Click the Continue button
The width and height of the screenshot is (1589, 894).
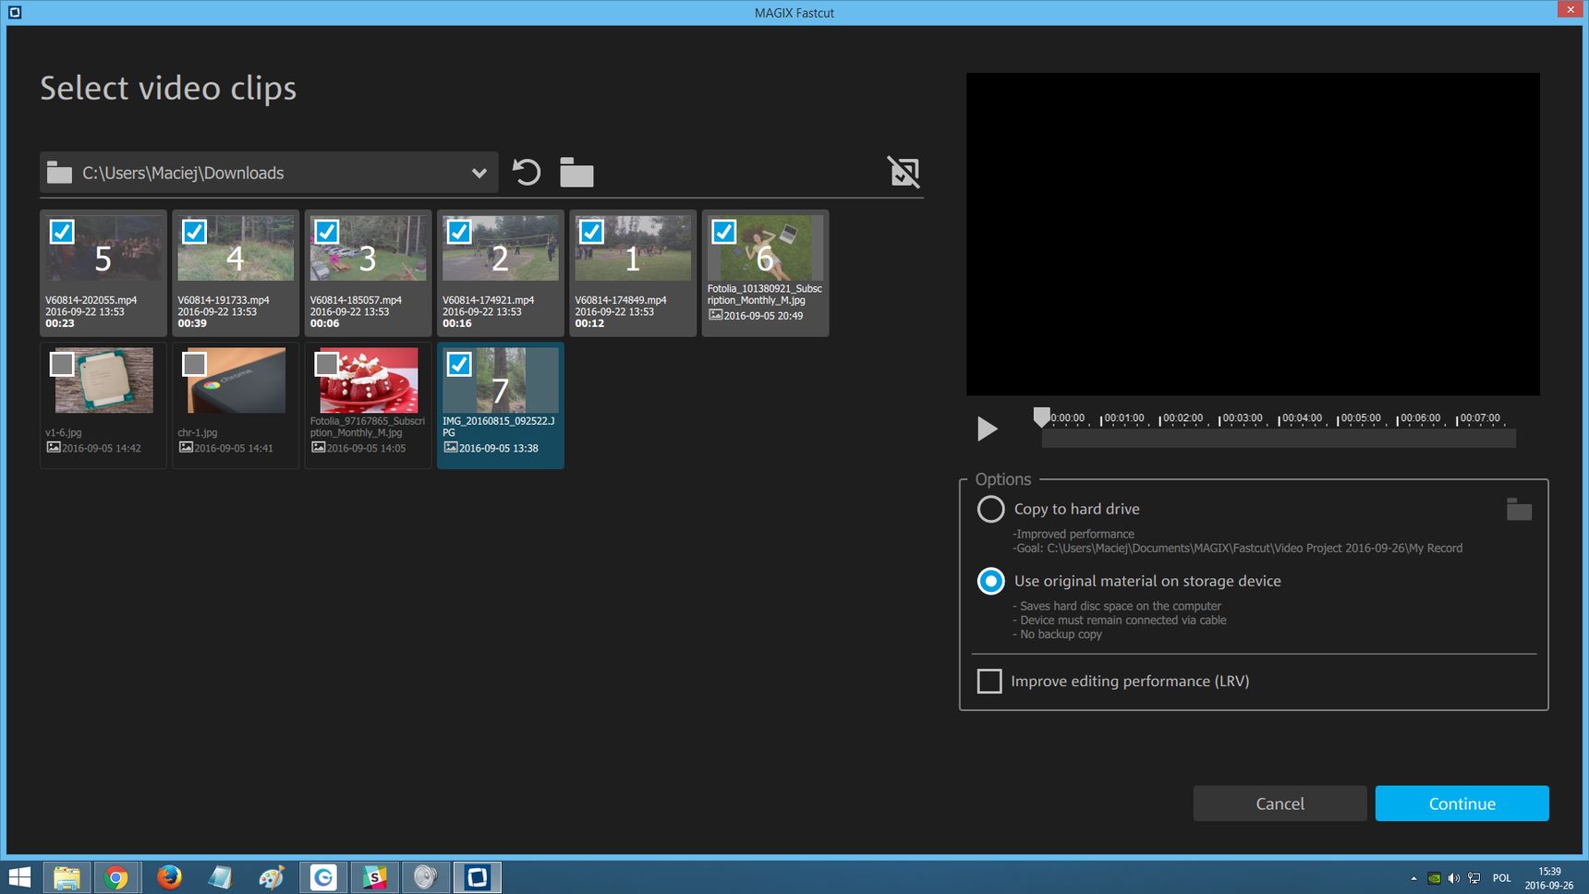click(x=1462, y=803)
